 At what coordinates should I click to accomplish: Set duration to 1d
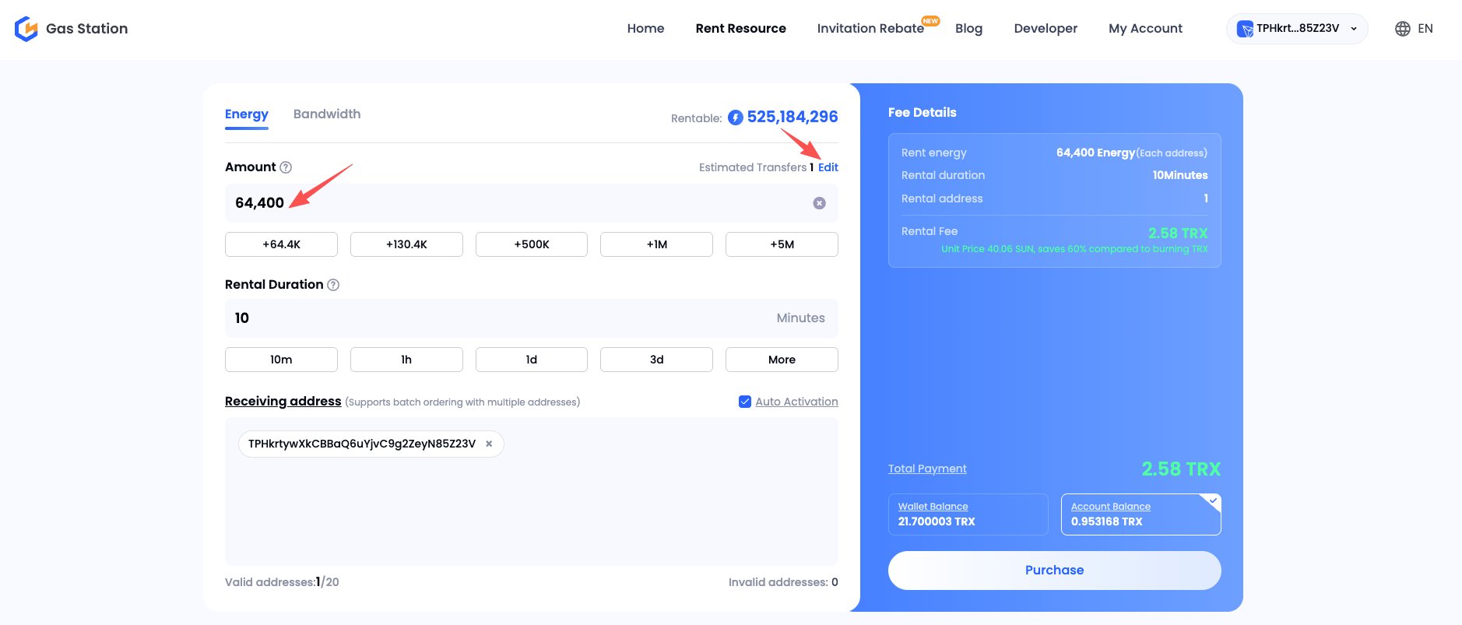pyautogui.click(x=532, y=360)
